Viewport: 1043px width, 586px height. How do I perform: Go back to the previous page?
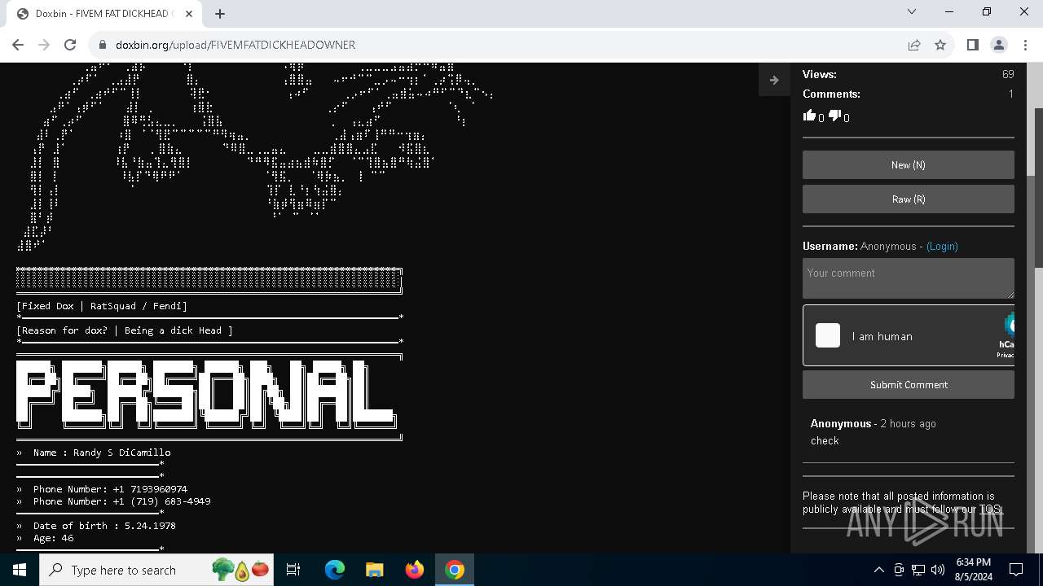18,45
